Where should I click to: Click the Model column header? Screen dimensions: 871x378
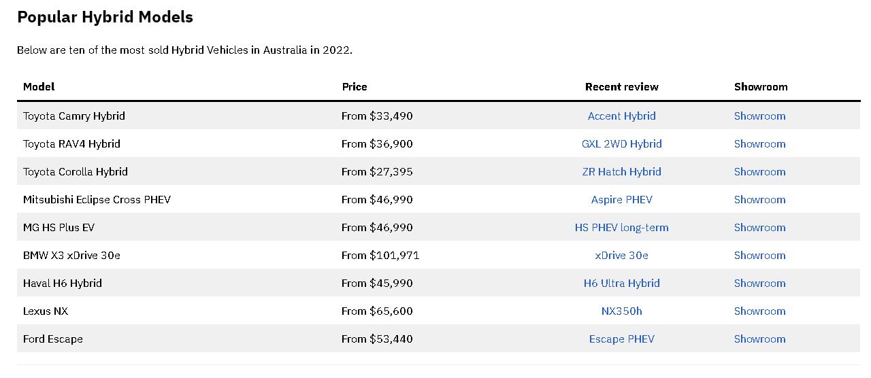(39, 86)
